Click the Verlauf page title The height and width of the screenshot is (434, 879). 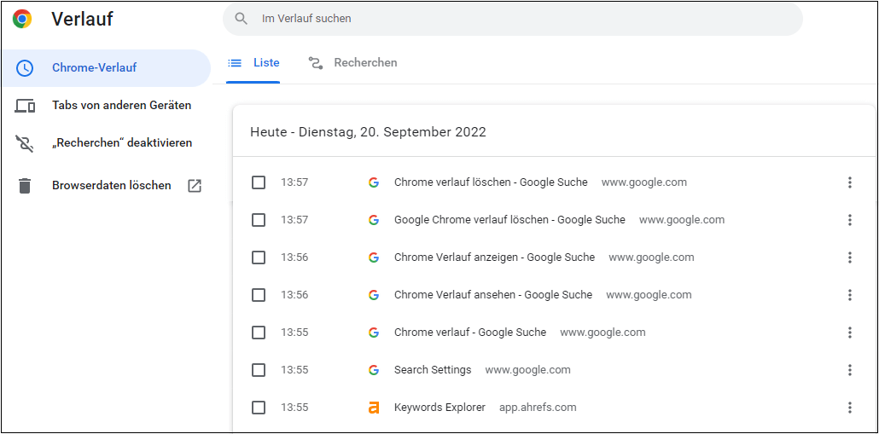click(x=83, y=19)
